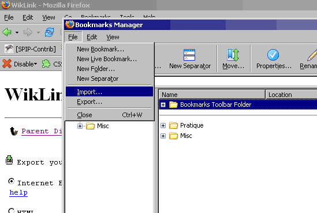
Task: Select the Pratique folder in list
Action: coord(192,125)
